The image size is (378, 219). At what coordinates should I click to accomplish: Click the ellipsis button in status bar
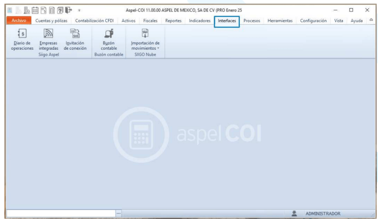pyautogui.click(x=118, y=213)
